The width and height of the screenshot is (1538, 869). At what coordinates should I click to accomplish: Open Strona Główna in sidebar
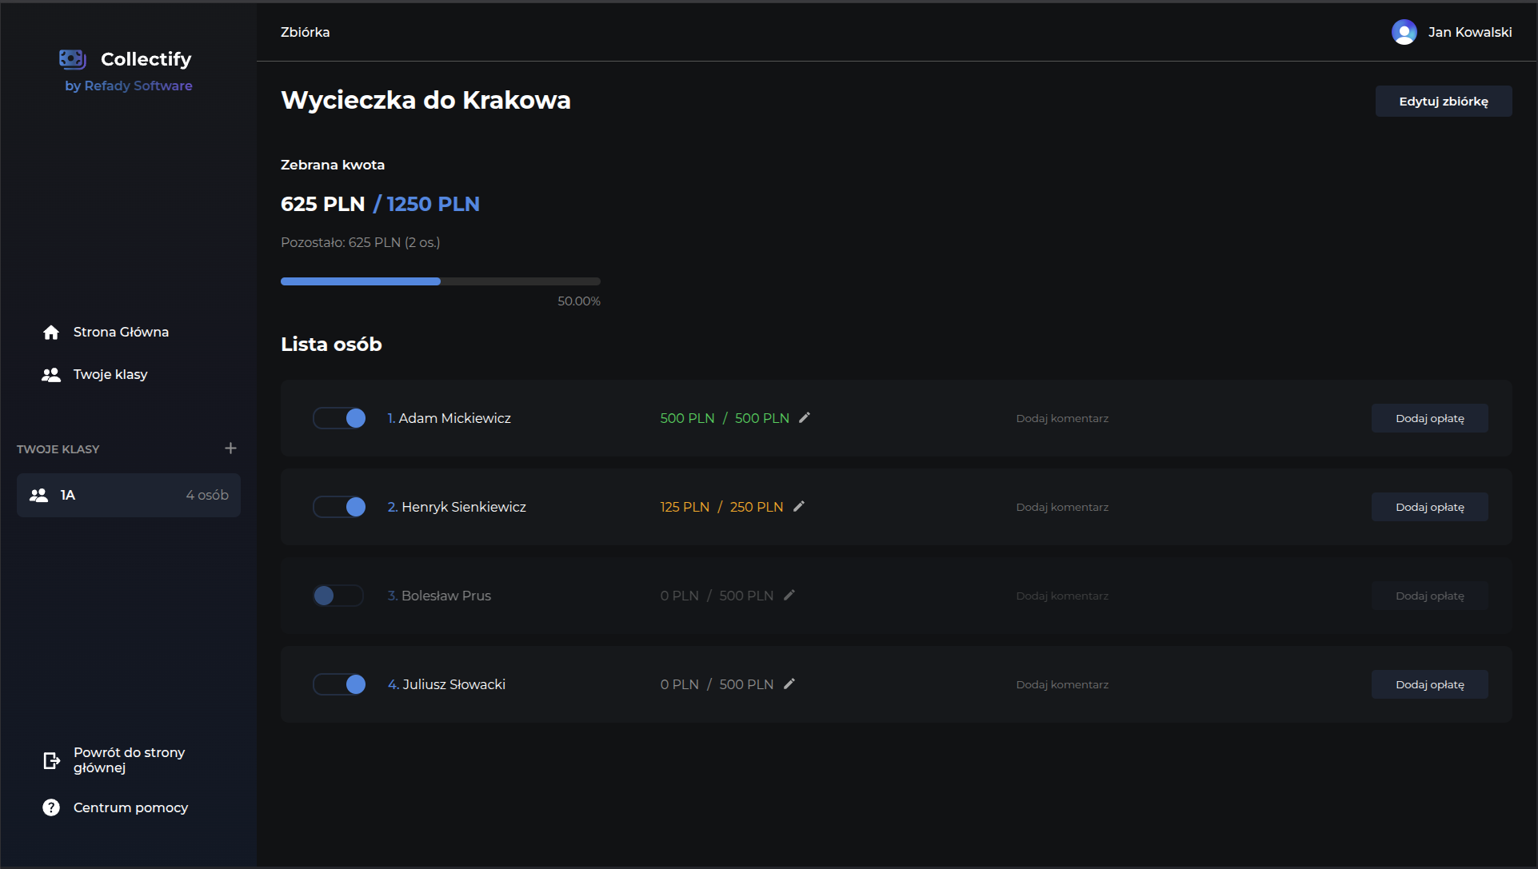[x=120, y=332]
